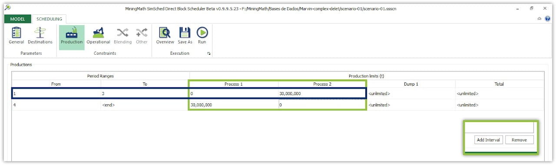
Task: Open the Execution group dialog launcher
Action: coord(209,53)
